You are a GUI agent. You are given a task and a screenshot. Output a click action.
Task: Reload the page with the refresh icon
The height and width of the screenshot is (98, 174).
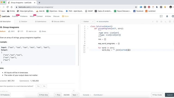pyautogui.click(x=8, y=7)
